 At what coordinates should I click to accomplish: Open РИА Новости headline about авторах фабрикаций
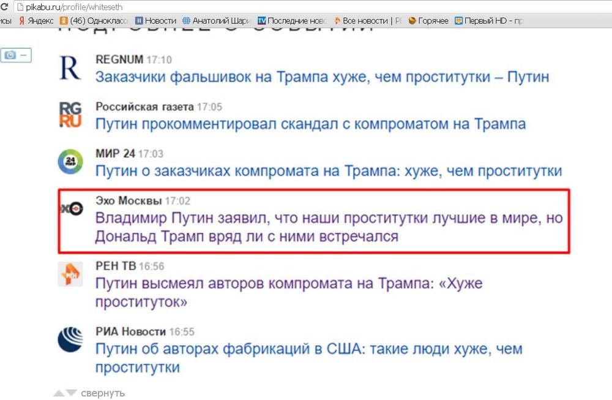click(x=308, y=358)
